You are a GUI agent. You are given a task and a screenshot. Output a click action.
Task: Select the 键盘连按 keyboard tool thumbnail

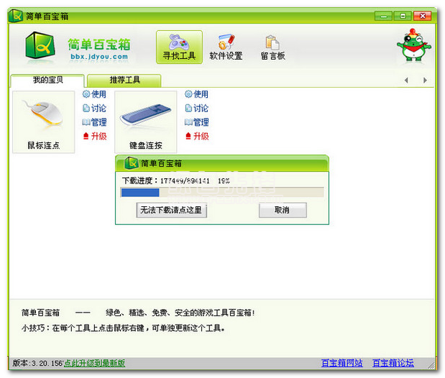pyautogui.click(x=146, y=122)
